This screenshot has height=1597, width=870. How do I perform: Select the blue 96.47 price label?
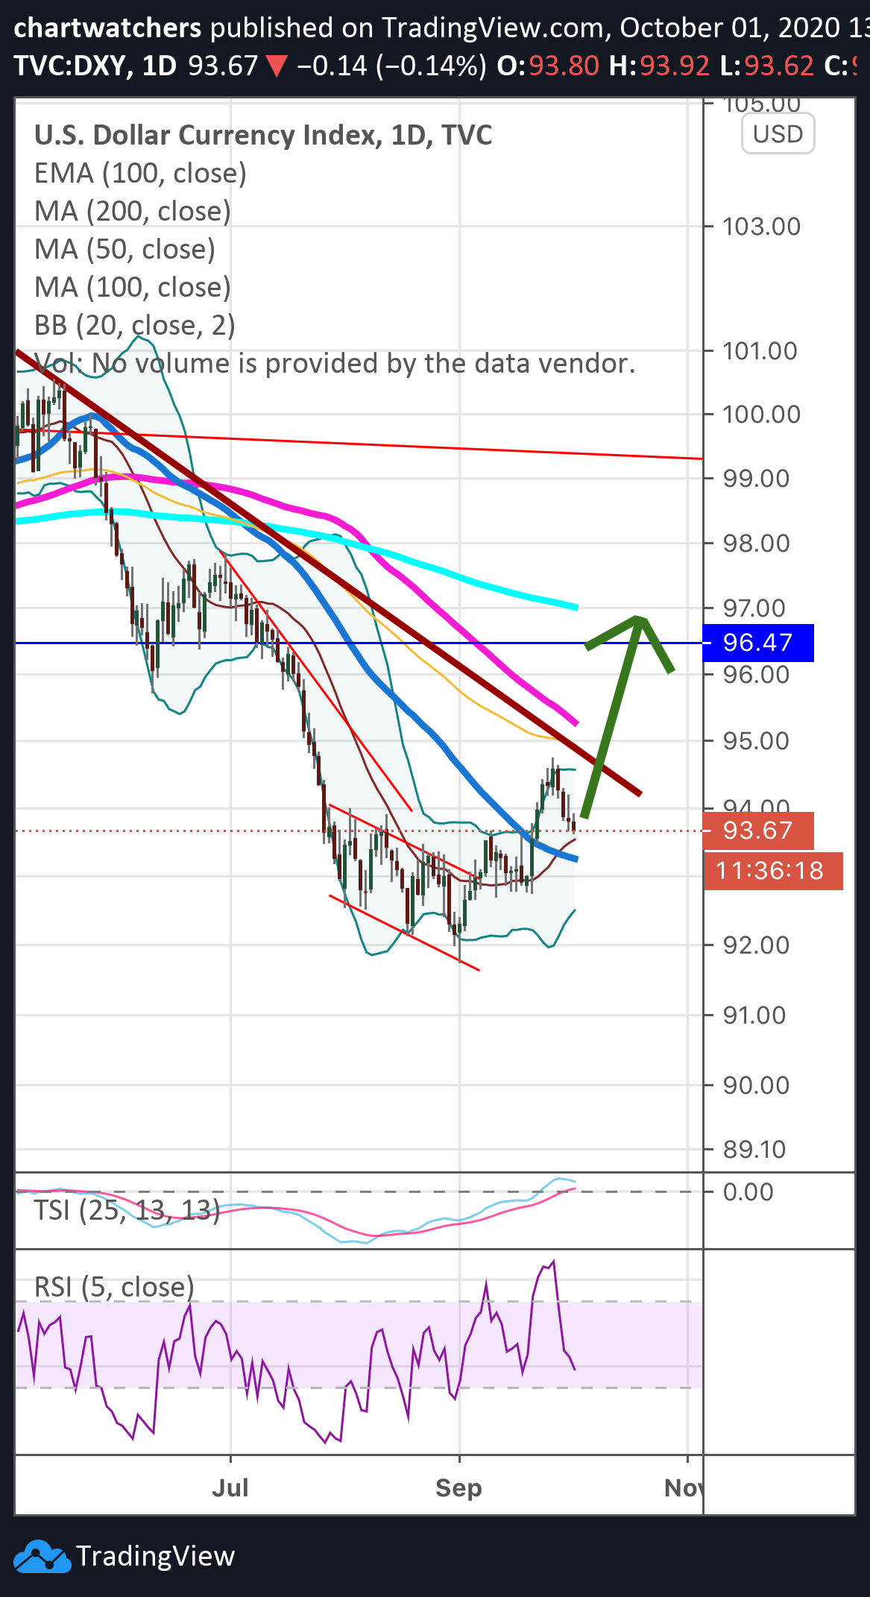758,642
